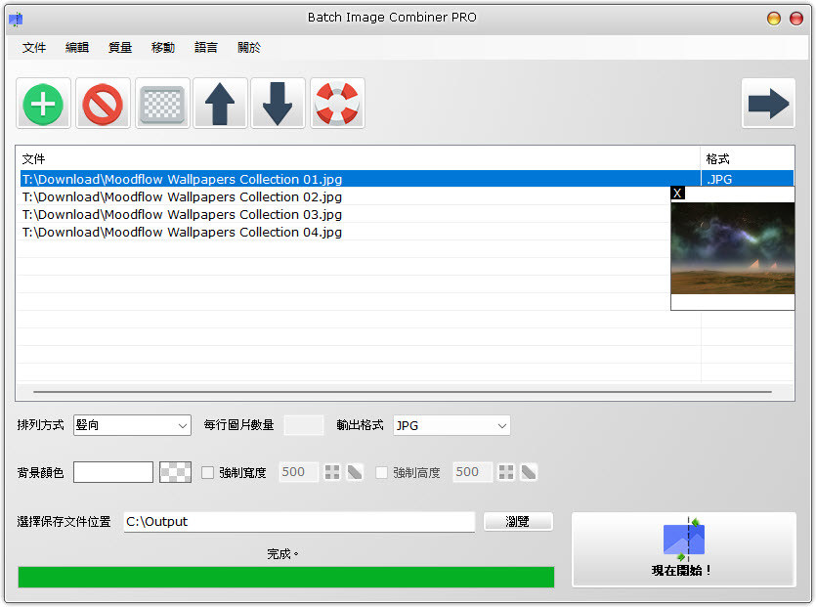Select Moodflow Wallpapers Collection 03.jpg
Image resolution: width=816 pixels, height=607 pixels.
182,214
